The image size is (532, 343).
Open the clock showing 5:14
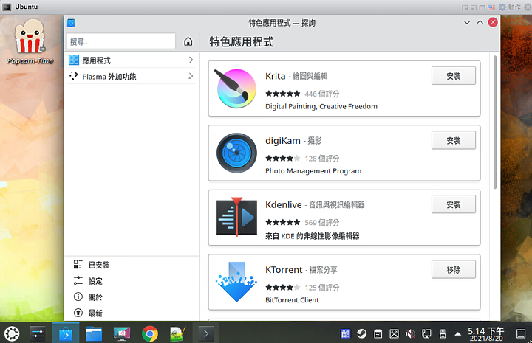(x=486, y=334)
